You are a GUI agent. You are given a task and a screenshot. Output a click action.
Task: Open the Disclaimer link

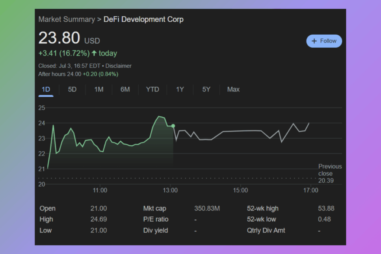click(x=118, y=66)
